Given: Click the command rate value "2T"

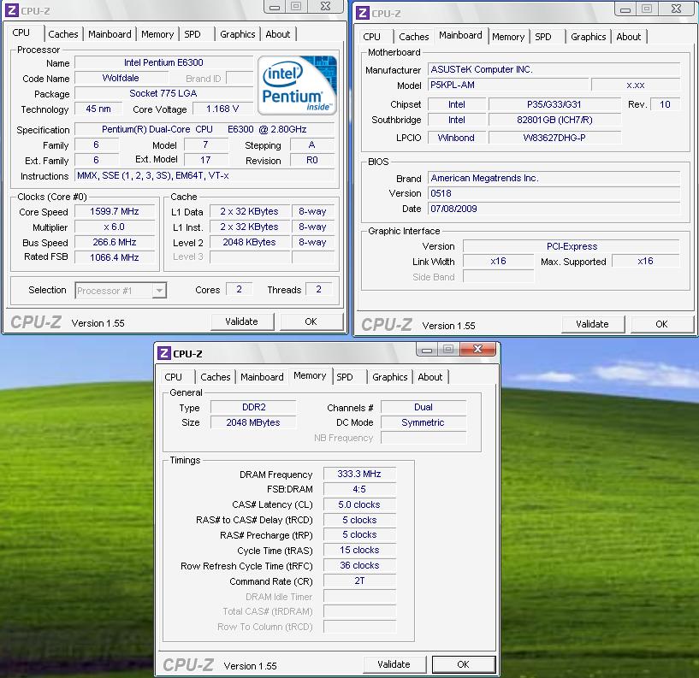Looking at the screenshot, I should coord(359,581).
